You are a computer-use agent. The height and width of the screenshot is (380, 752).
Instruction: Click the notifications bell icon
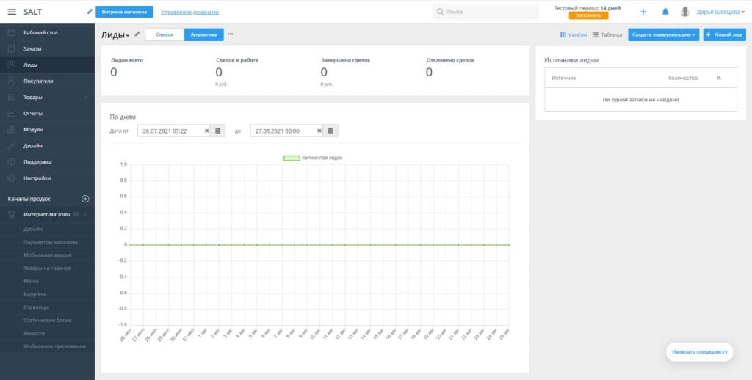tap(665, 12)
